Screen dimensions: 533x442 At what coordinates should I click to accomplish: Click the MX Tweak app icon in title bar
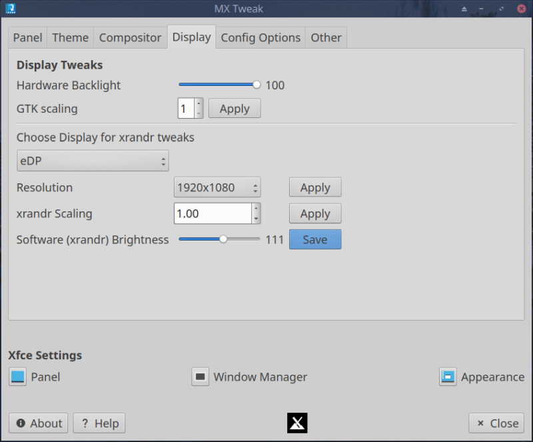pos(11,9)
